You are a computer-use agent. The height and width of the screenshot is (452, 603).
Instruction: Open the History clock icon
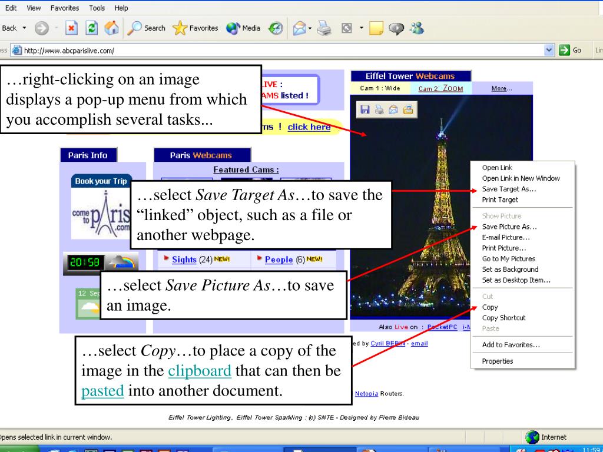(276, 28)
